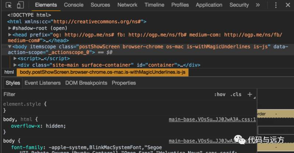Select the DOCTYPE html line
The image size is (294, 153).
tap(29, 15)
